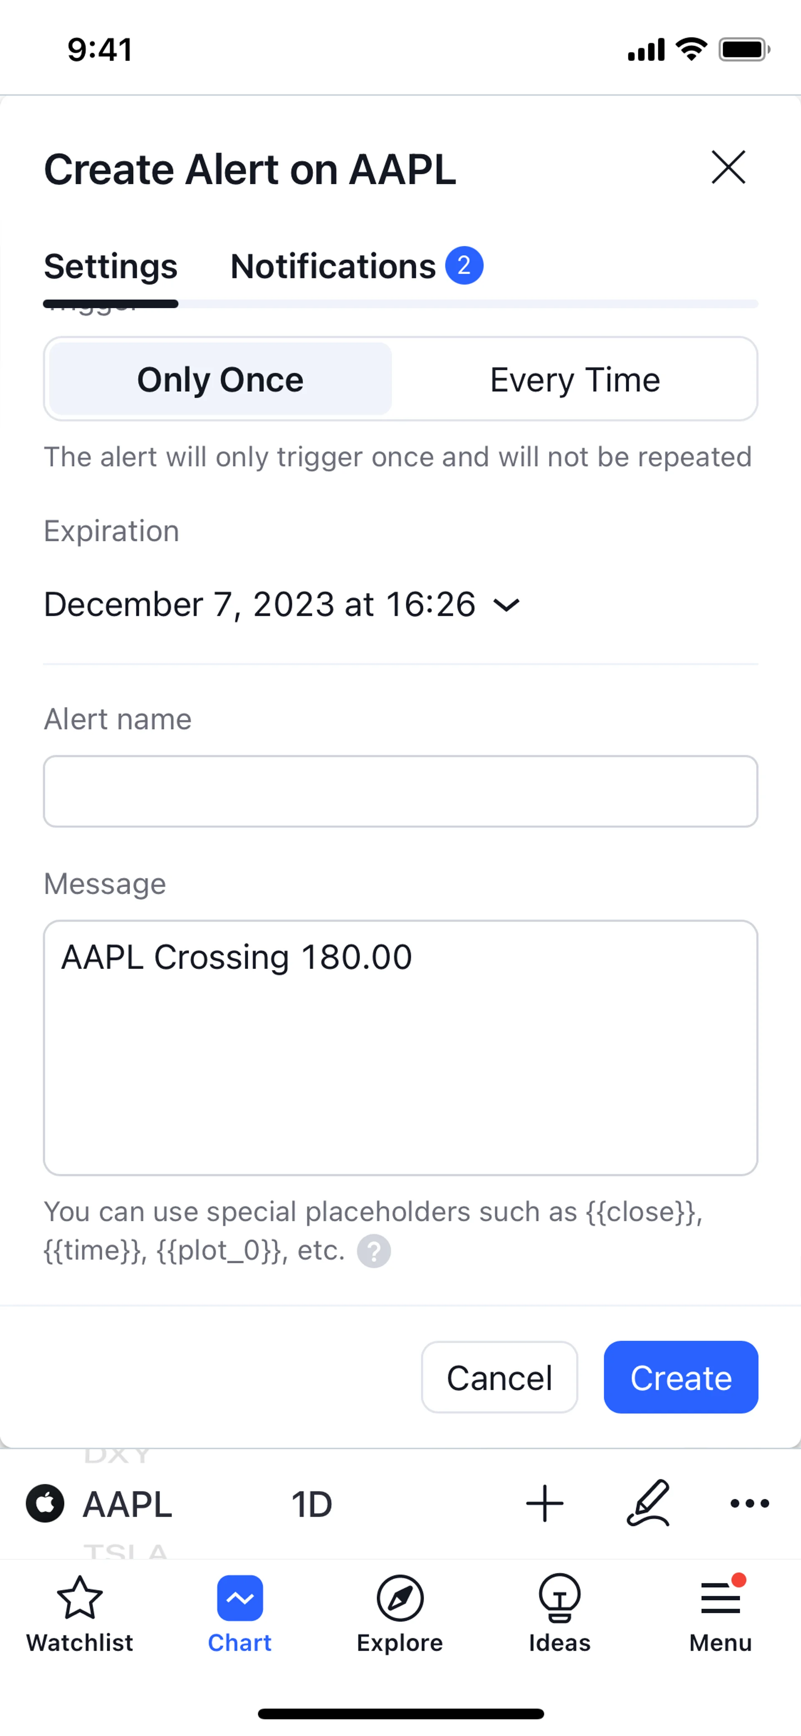
Task: Switch to the Settings tab
Action: pyautogui.click(x=111, y=266)
